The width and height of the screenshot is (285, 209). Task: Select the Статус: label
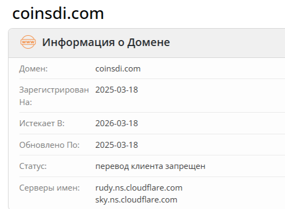tap(33, 166)
